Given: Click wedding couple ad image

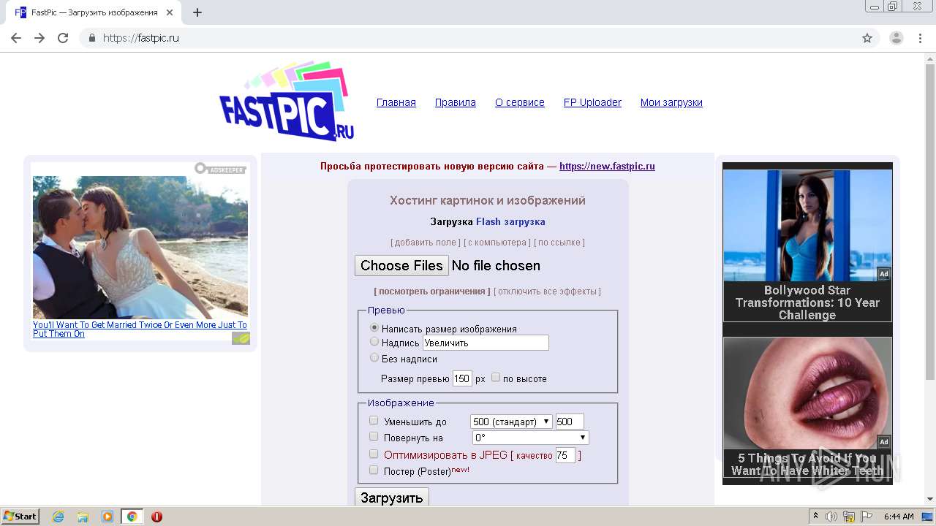Looking at the screenshot, I should click(x=140, y=247).
